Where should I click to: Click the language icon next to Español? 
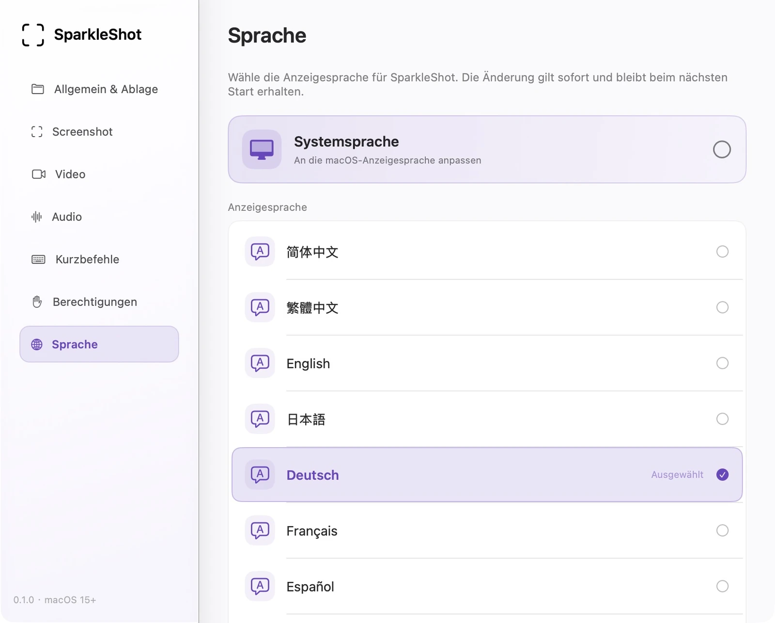click(x=260, y=586)
